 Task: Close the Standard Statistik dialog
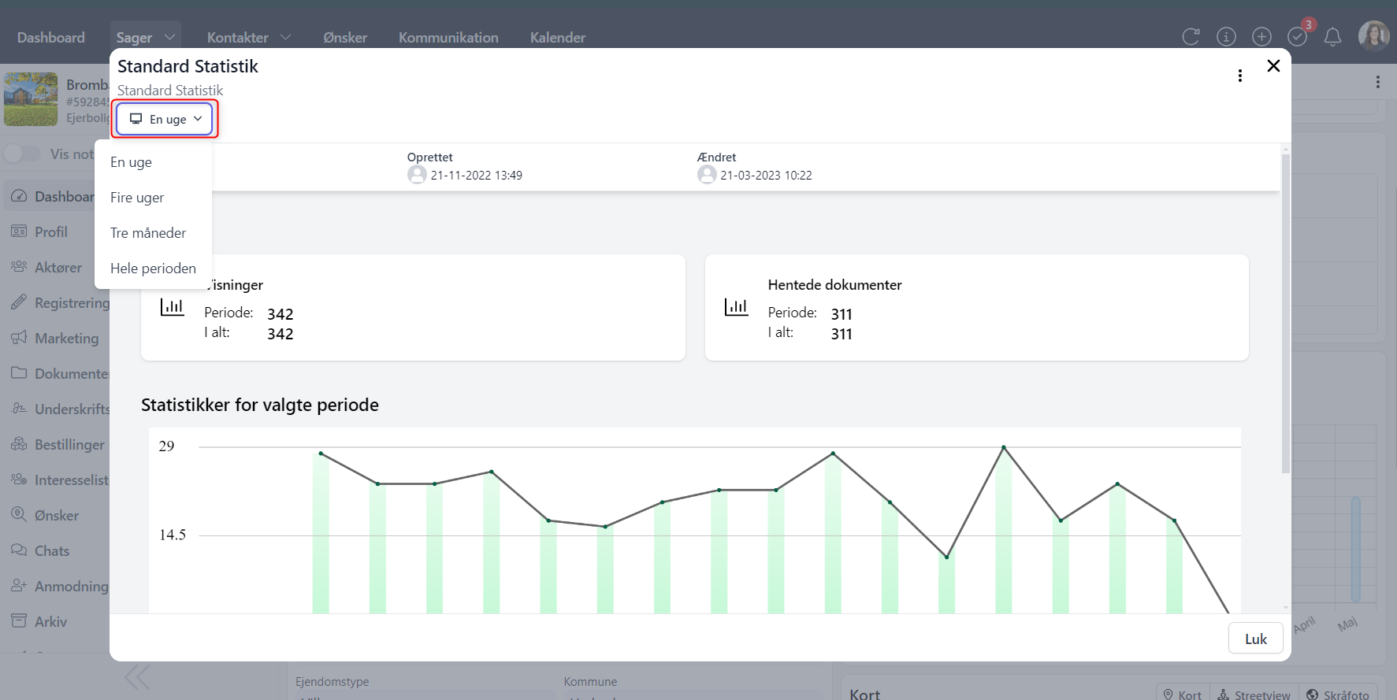point(1273,66)
